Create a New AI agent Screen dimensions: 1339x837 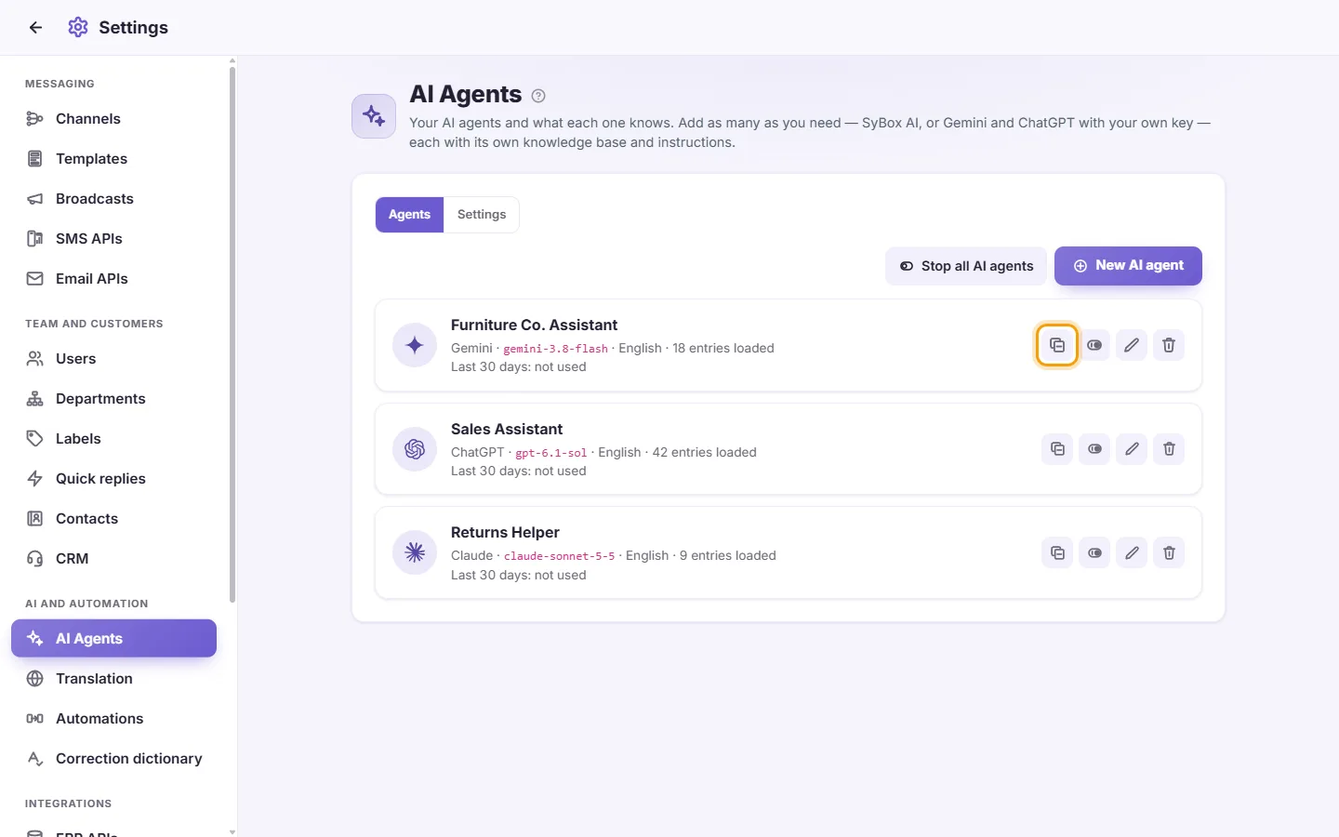(1128, 266)
